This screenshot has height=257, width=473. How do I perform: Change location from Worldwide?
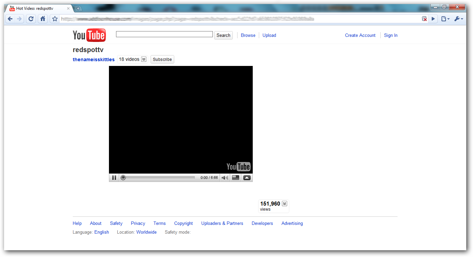(x=147, y=232)
